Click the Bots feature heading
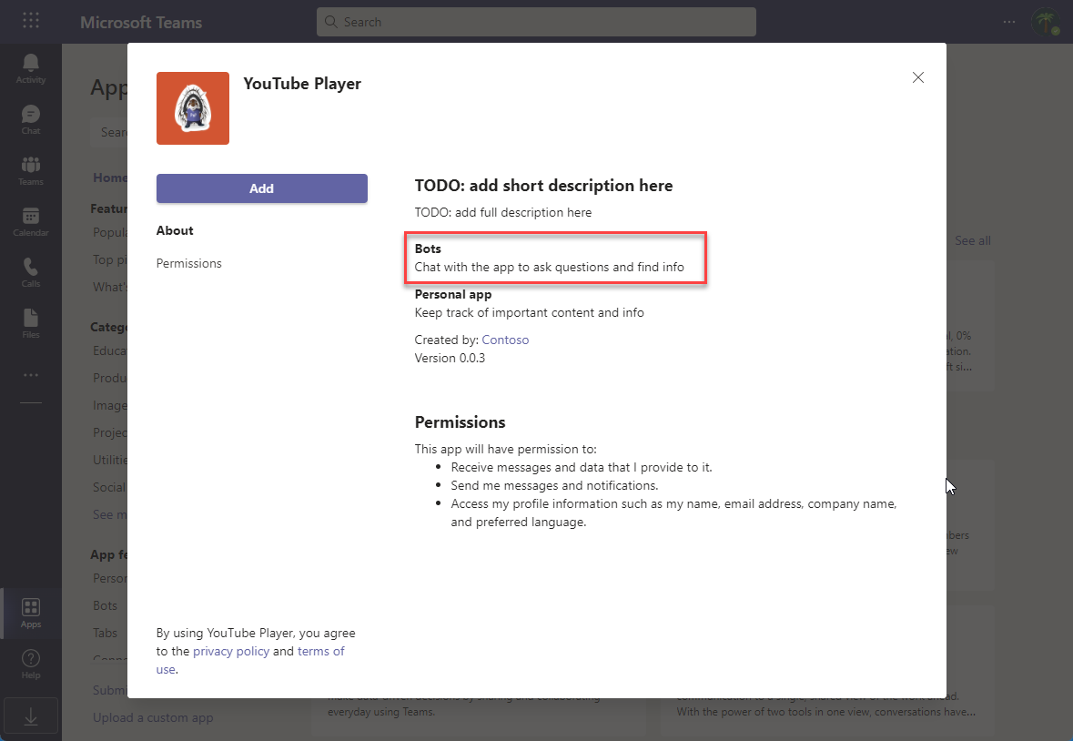Image resolution: width=1073 pixels, height=741 pixels. coord(428,249)
